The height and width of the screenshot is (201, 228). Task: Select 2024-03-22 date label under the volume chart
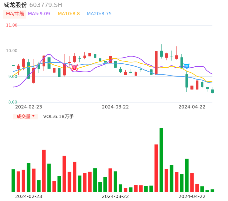115,196
